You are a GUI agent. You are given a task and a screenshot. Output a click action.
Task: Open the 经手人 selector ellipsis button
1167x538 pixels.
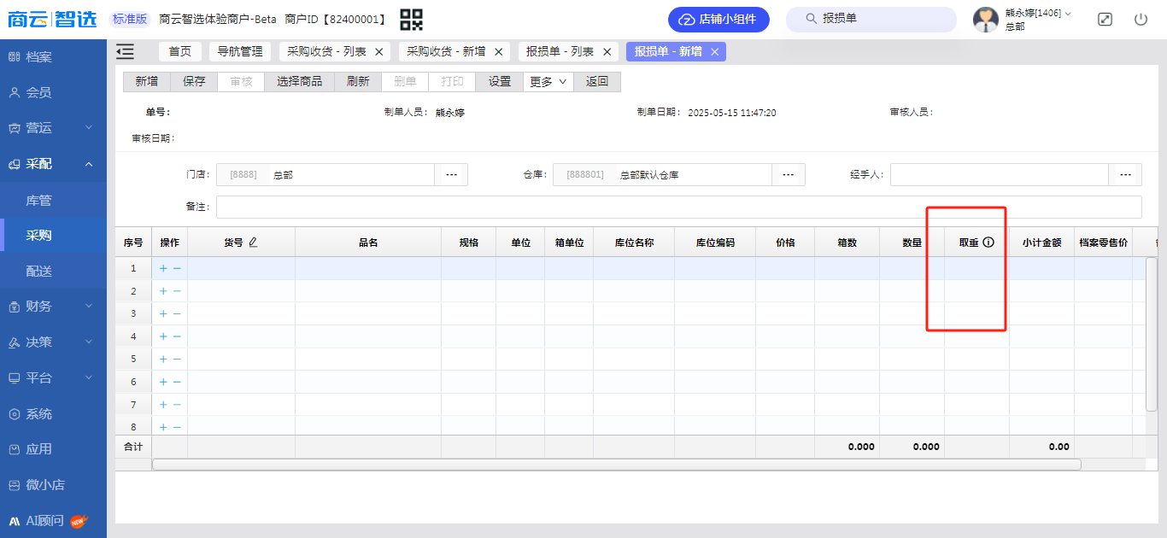coord(1125,174)
